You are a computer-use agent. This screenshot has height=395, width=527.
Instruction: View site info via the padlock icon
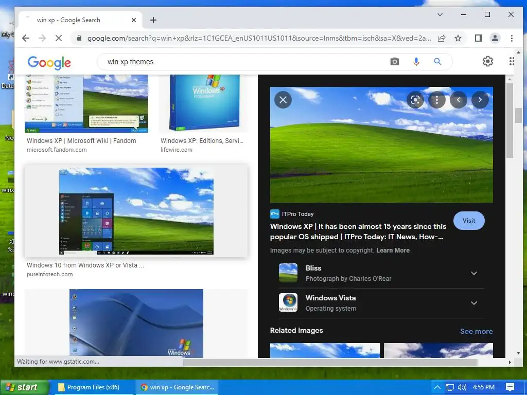pyautogui.click(x=79, y=38)
